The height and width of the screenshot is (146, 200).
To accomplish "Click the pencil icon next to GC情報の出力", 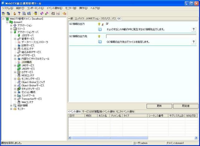I will pos(102,24).
